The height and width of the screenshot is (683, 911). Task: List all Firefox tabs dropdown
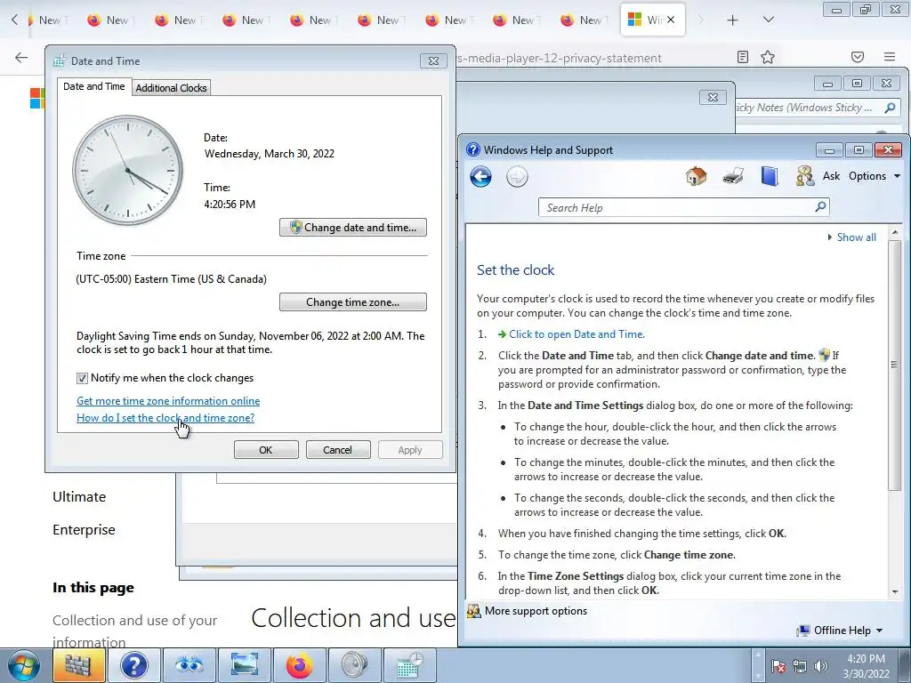click(x=768, y=20)
